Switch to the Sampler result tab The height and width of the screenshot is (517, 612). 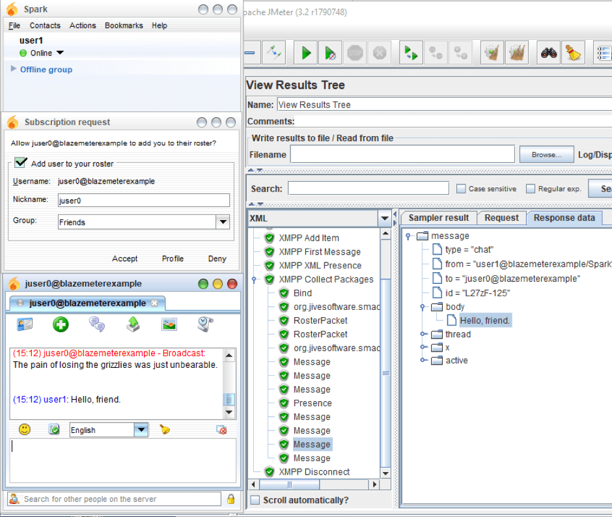pyautogui.click(x=439, y=218)
